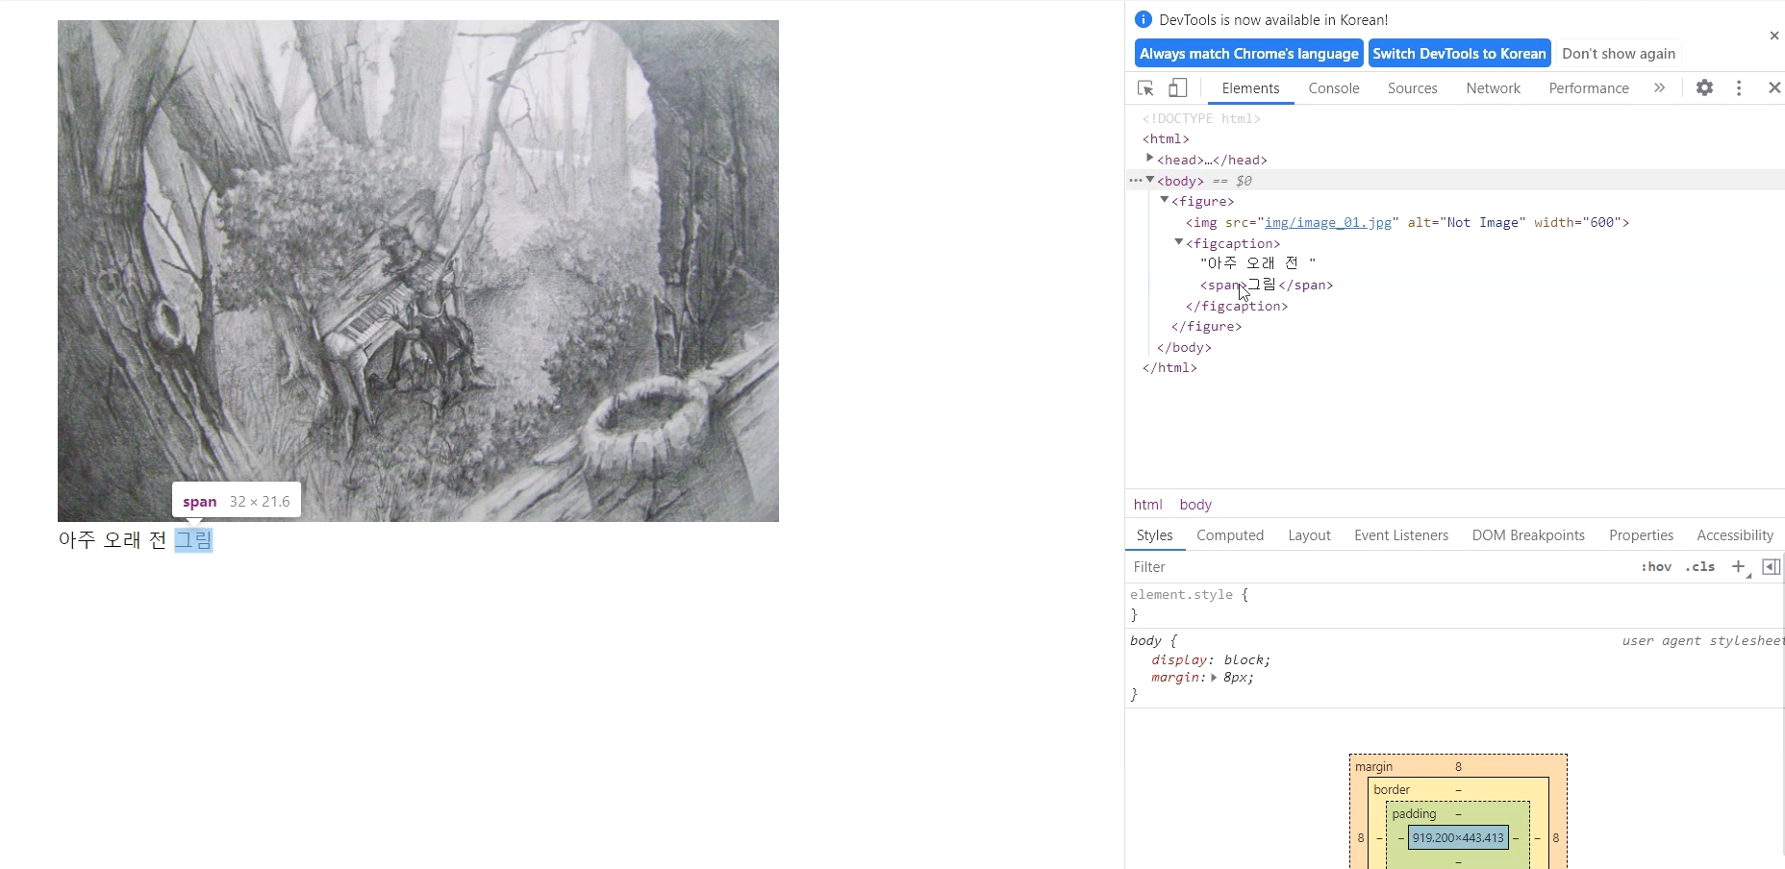This screenshot has height=869, width=1785.
Task: Click the display: block style declaration
Action: 1211,660
